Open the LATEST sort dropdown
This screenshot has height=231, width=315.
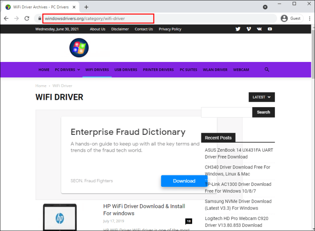(262, 97)
